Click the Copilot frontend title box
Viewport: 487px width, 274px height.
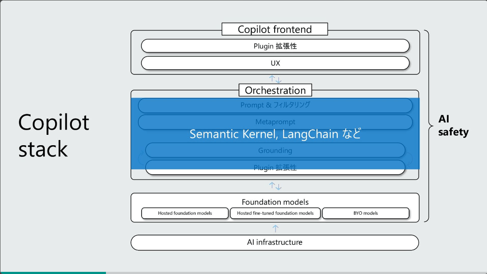tap(275, 29)
